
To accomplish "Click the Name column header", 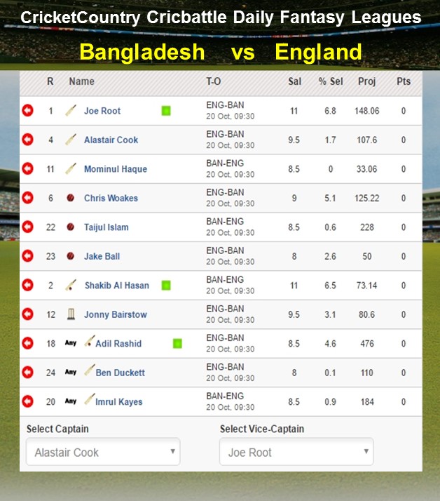I will (x=82, y=81).
